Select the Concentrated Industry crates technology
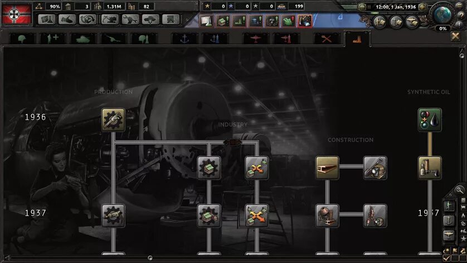 pyautogui.click(x=209, y=168)
